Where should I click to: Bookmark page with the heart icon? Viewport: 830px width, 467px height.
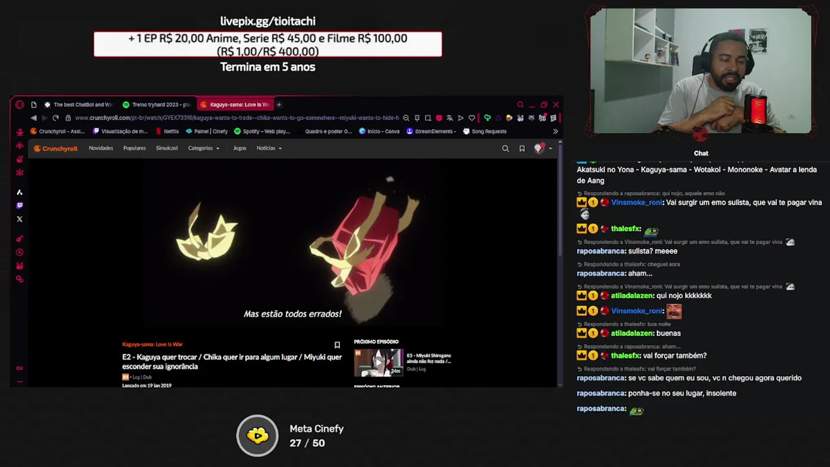(471, 118)
